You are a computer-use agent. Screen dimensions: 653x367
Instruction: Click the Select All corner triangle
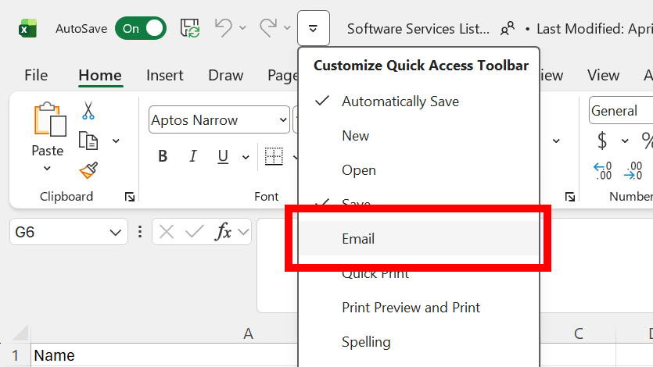click(20, 333)
